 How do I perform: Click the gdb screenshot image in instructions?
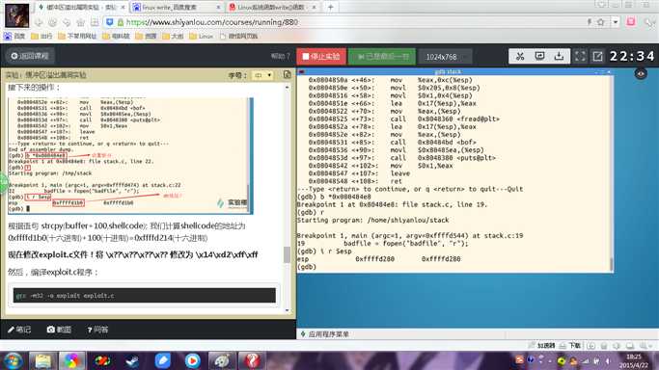tap(130, 156)
